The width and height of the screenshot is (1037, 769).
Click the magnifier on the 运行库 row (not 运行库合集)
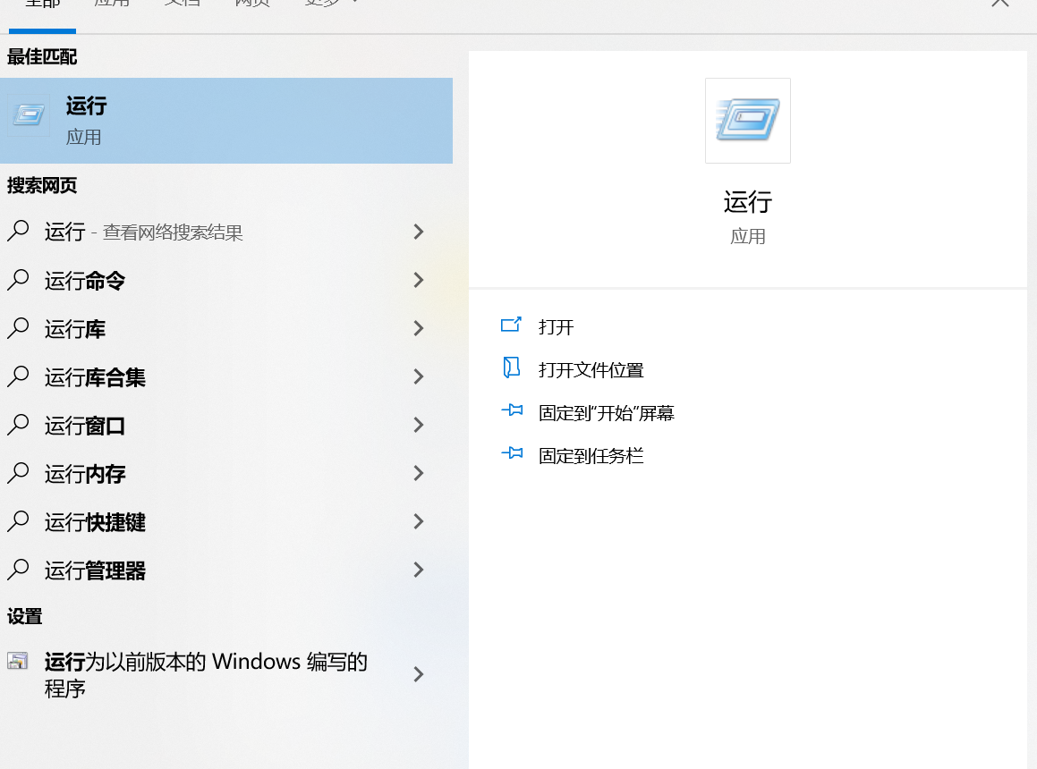pyautogui.click(x=19, y=327)
